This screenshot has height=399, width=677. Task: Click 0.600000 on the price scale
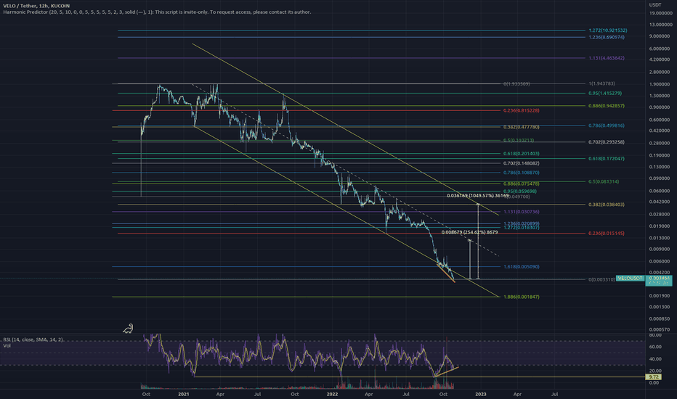pyautogui.click(x=660, y=120)
